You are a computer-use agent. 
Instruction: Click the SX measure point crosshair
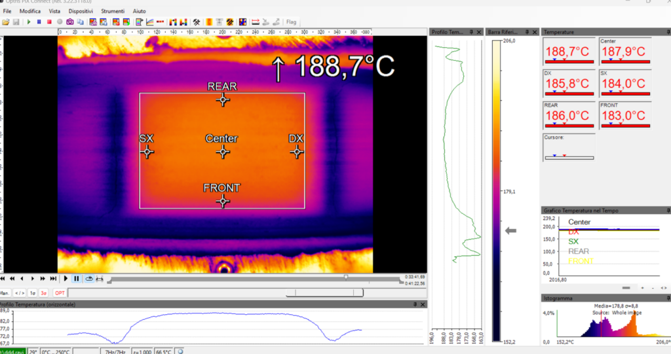tap(147, 152)
